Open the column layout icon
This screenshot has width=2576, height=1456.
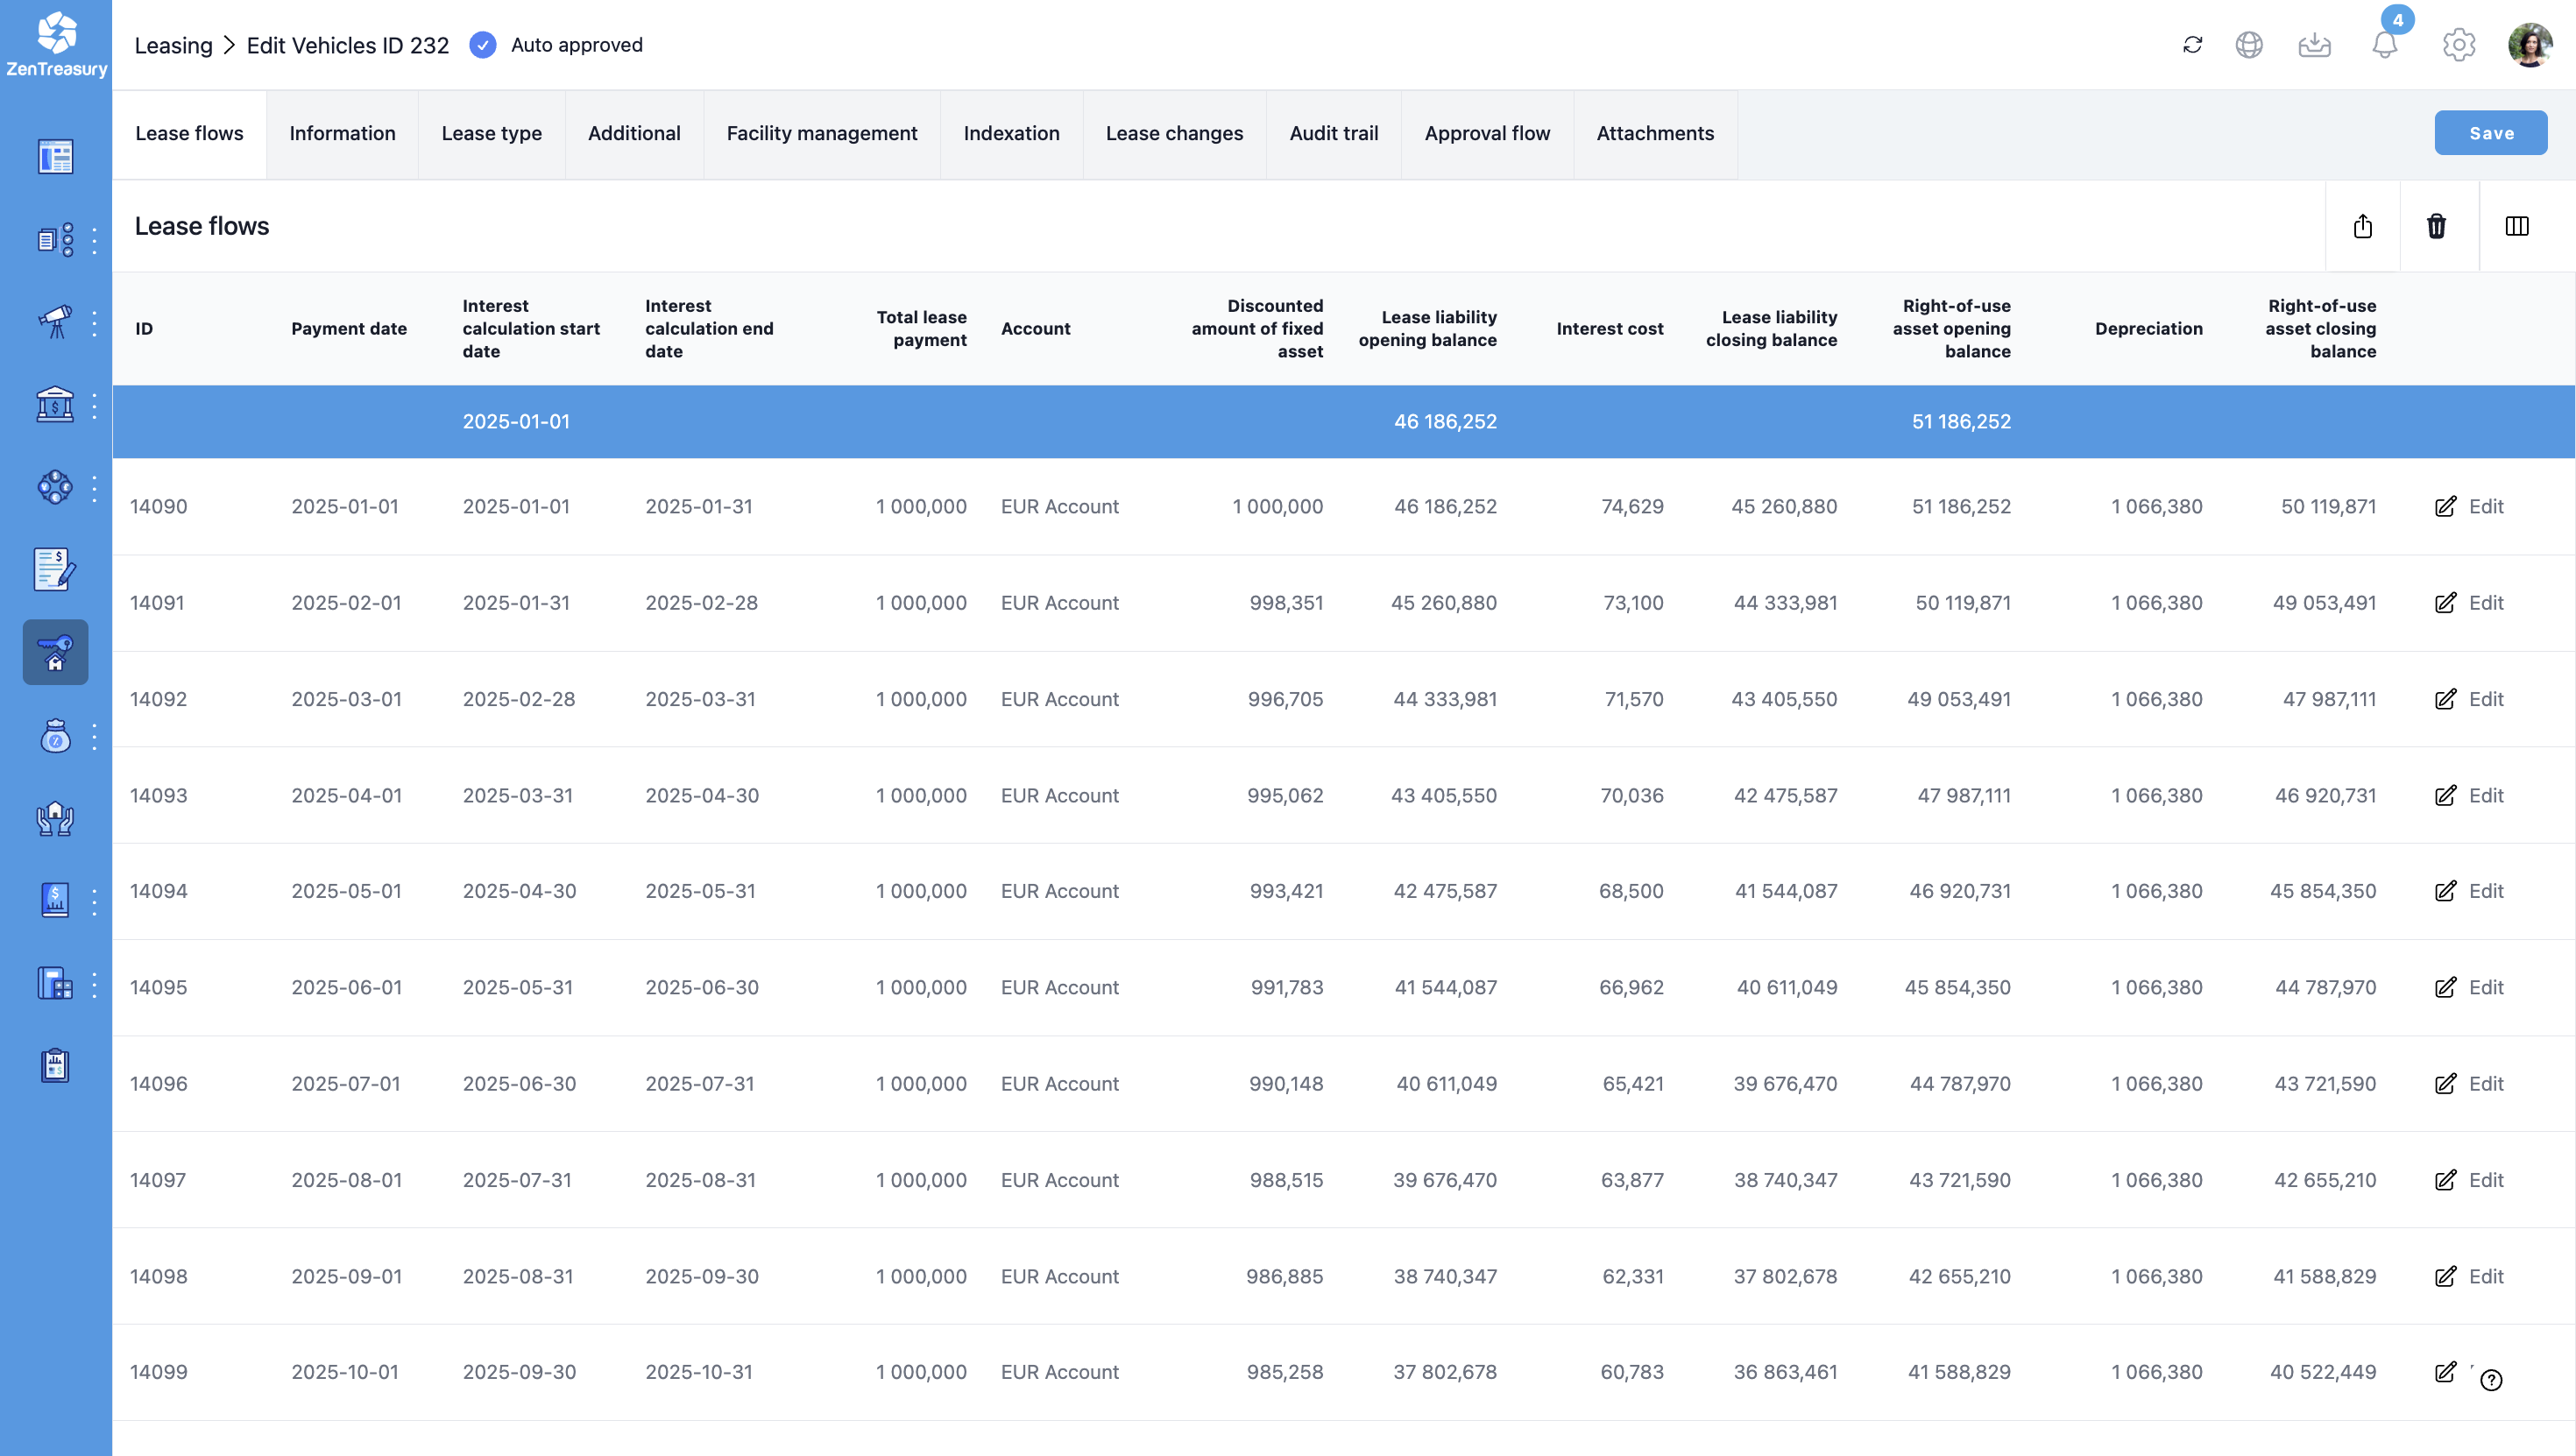[2516, 226]
